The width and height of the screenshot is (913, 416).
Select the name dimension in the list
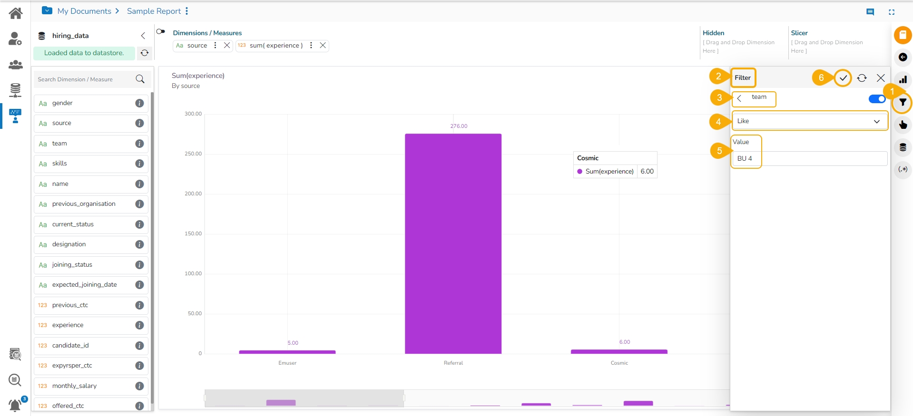(91, 184)
